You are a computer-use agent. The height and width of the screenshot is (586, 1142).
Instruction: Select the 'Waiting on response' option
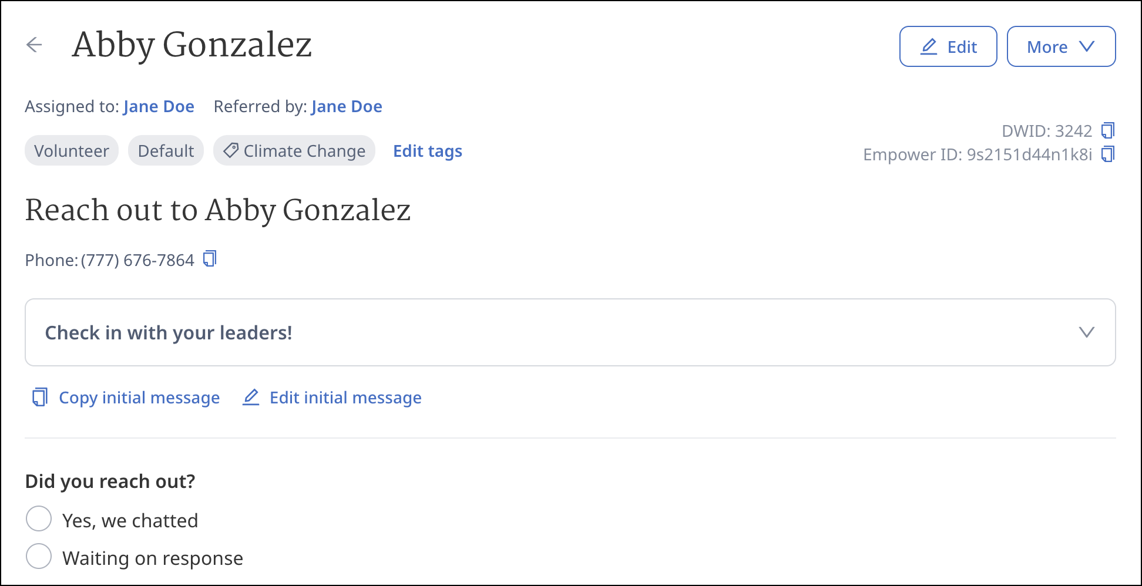[39, 557]
